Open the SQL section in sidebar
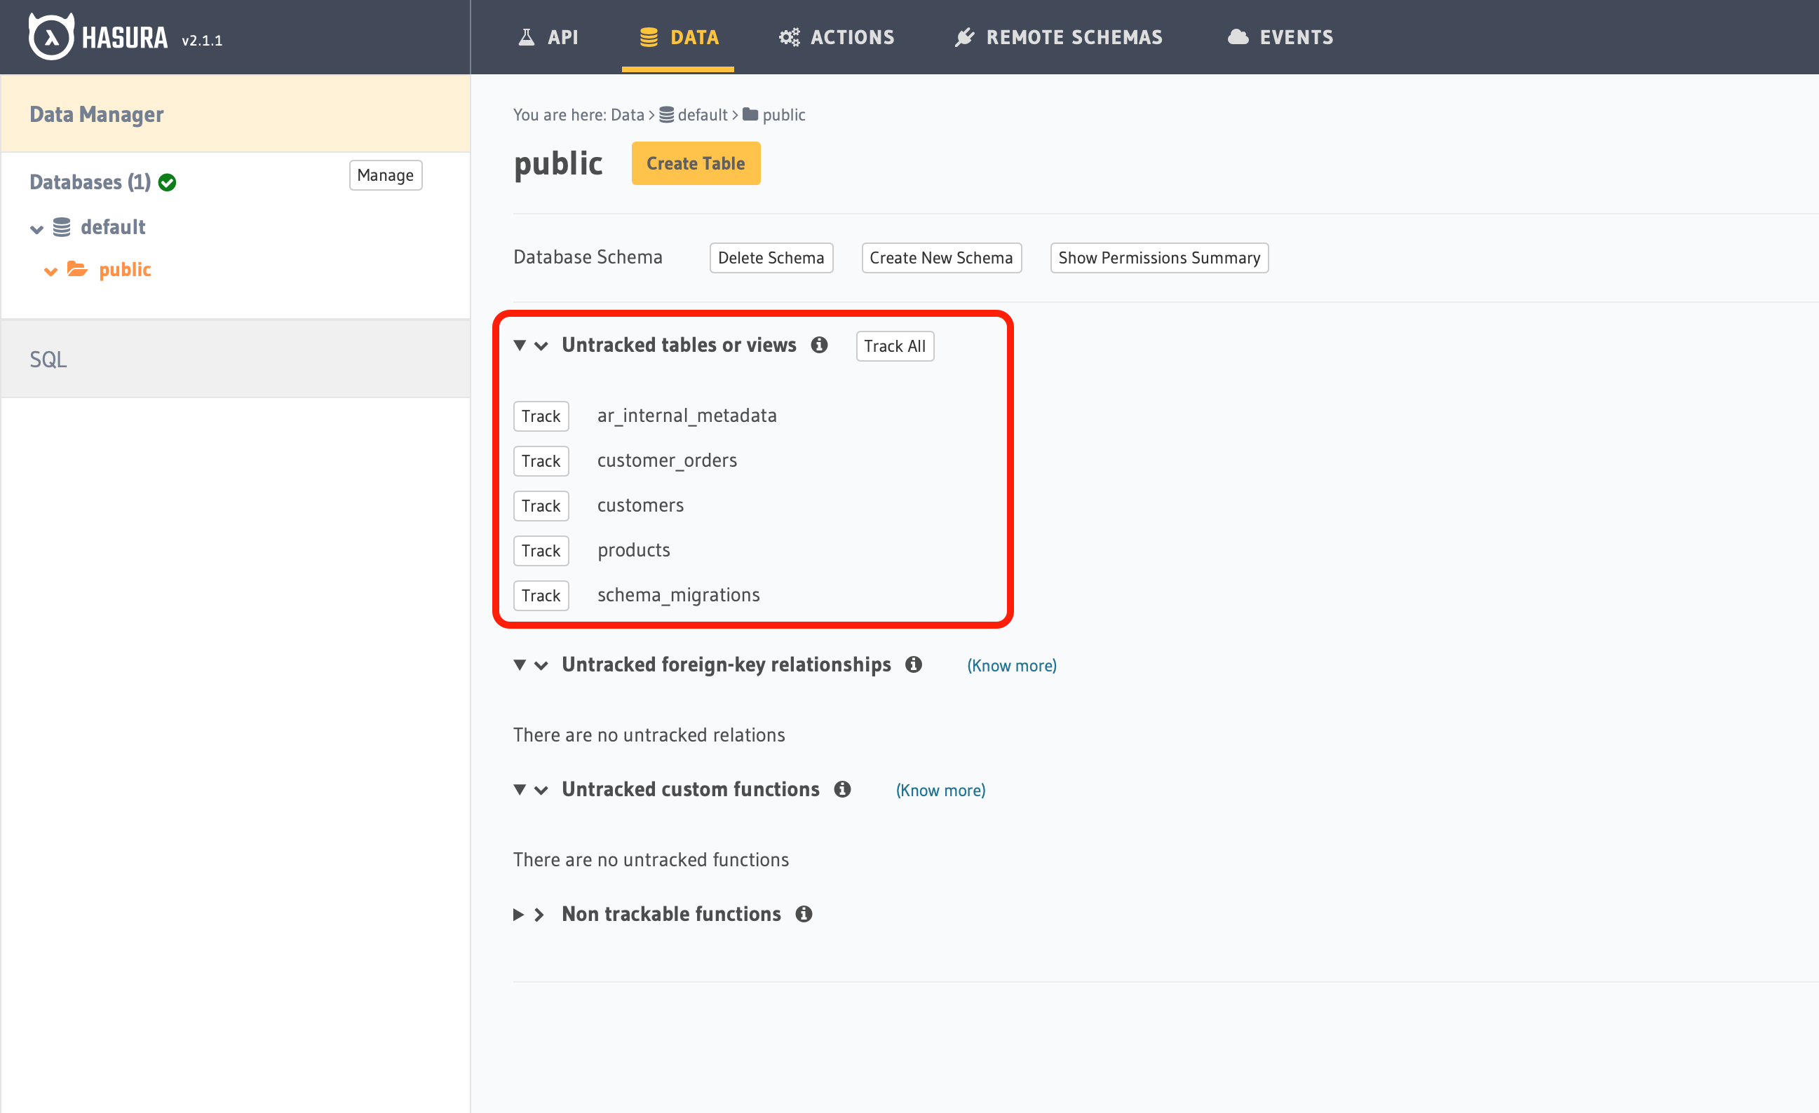The image size is (1819, 1113). pyautogui.click(x=48, y=360)
